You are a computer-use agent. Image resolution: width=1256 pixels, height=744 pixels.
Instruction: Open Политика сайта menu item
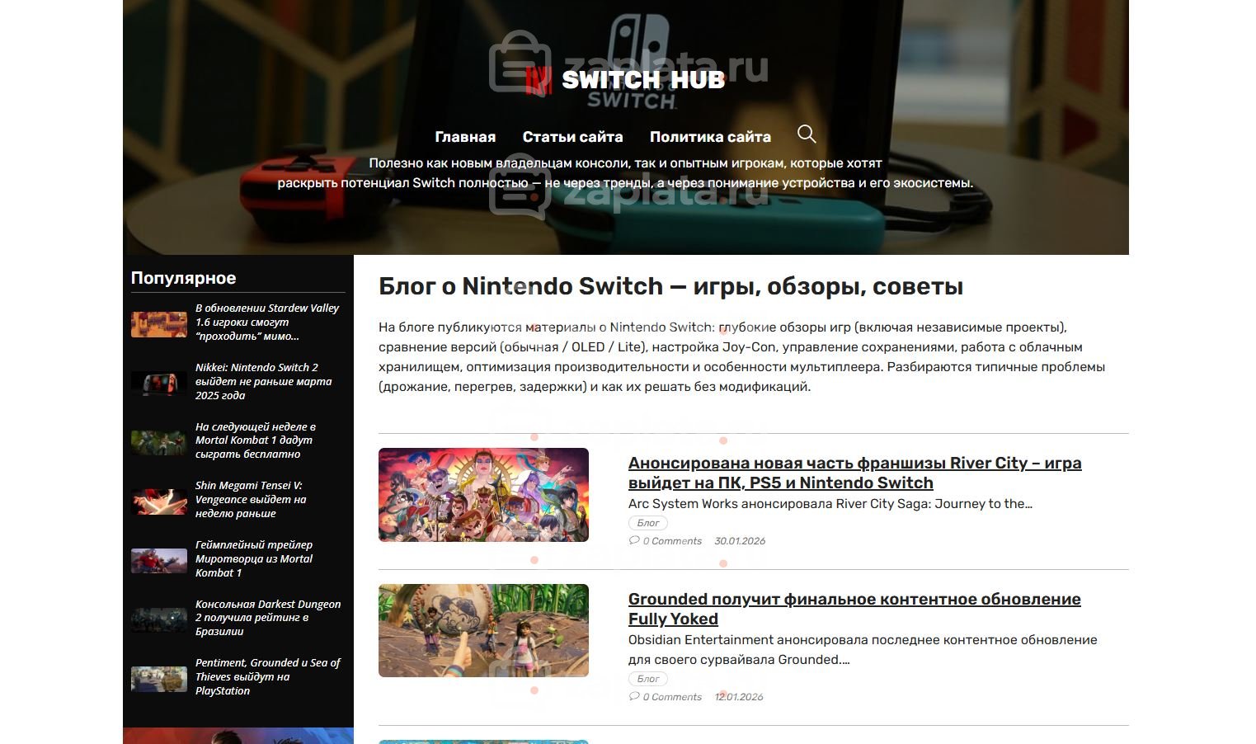coord(710,137)
